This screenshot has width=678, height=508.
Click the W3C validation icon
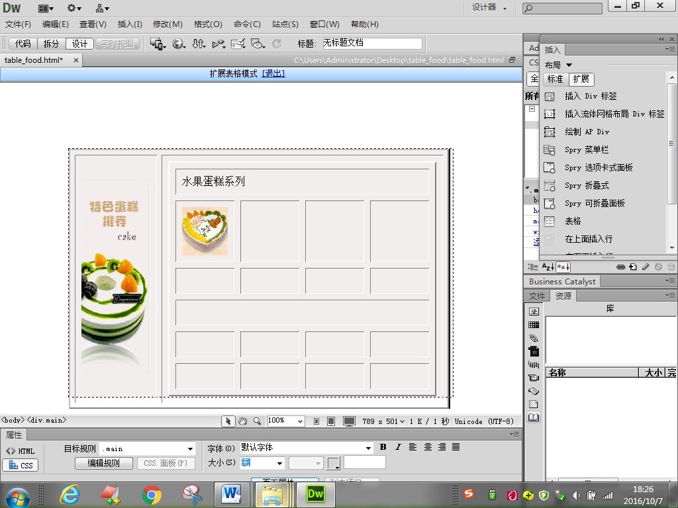click(218, 44)
